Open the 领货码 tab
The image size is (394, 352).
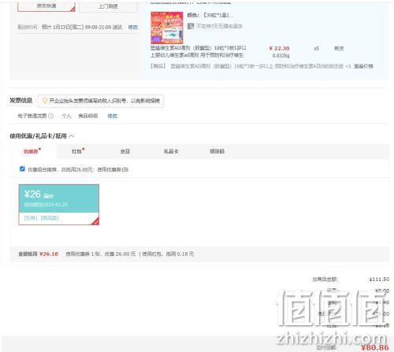pyautogui.click(x=217, y=151)
